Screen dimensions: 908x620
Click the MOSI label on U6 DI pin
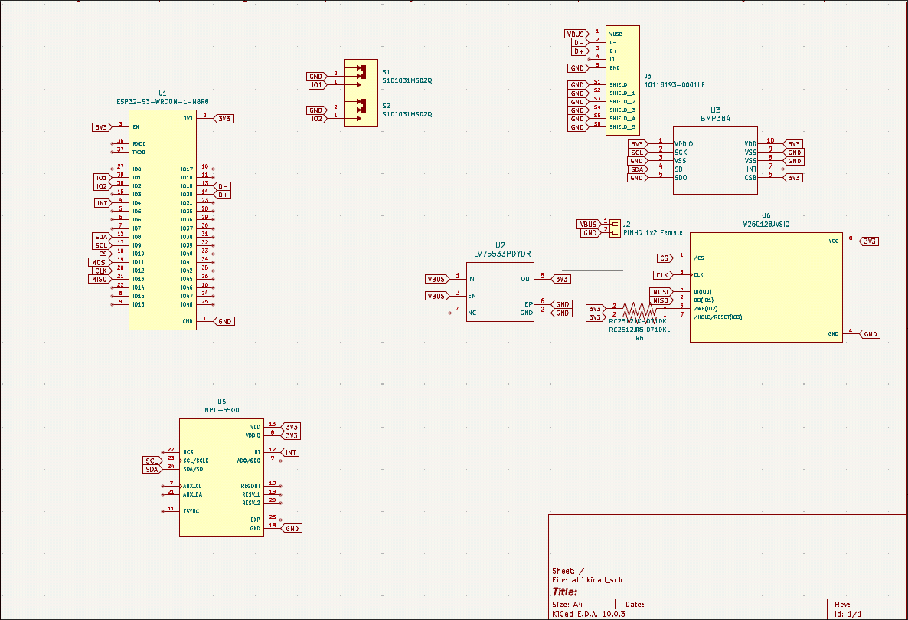click(x=661, y=292)
